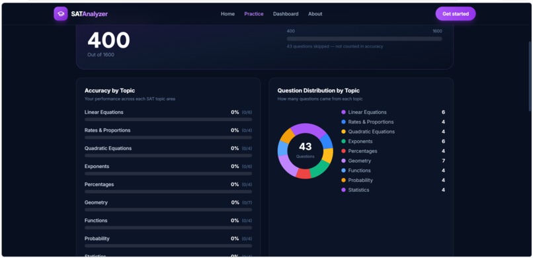Click Rates & Proportions in the accuracy list
This screenshot has width=533, height=258.
[x=107, y=130]
